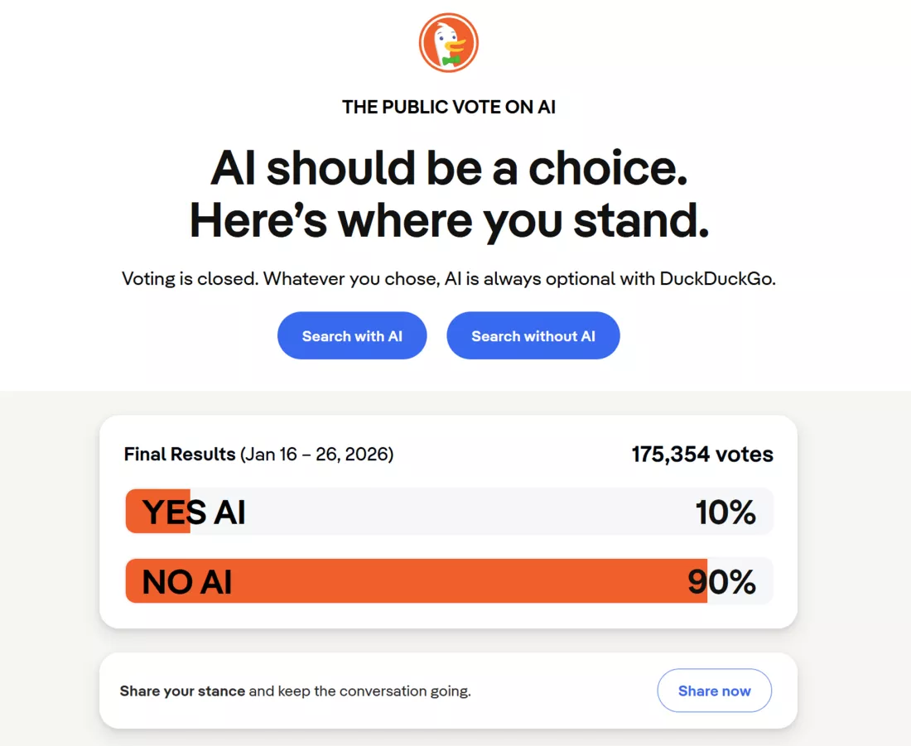The width and height of the screenshot is (911, 746).
Task: Click THE PUBLIC VOTE ON AI label
Action: [448, 107]
